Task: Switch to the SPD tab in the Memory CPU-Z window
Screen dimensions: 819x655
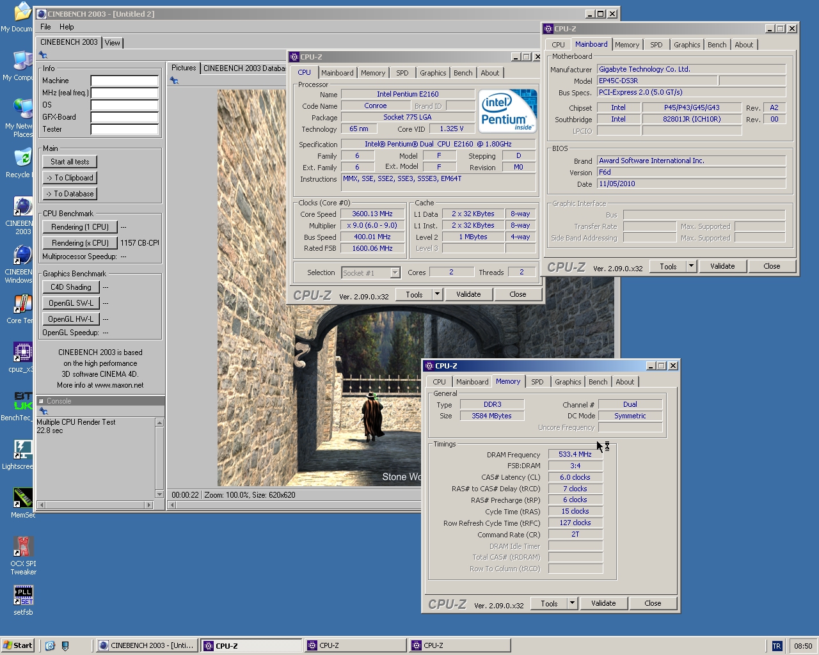Action: pyautogui.click(x=537, y=382)
